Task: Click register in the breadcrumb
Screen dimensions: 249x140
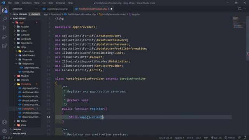Action: tap(136, 14)
